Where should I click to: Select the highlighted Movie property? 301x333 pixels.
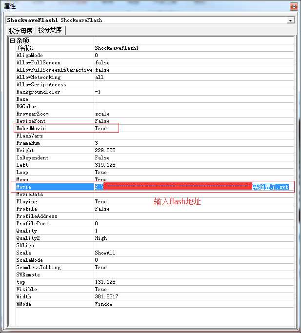[x=55, y=187]
